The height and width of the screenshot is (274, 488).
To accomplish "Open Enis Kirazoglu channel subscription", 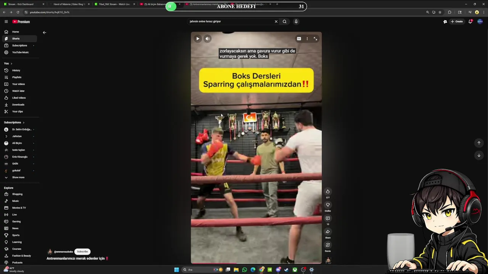I will pyautogui.click(x=19, y=157).
